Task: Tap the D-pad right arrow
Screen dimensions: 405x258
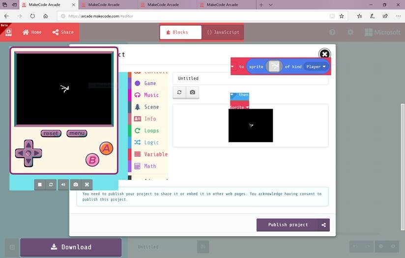Action: coord(37,153)
